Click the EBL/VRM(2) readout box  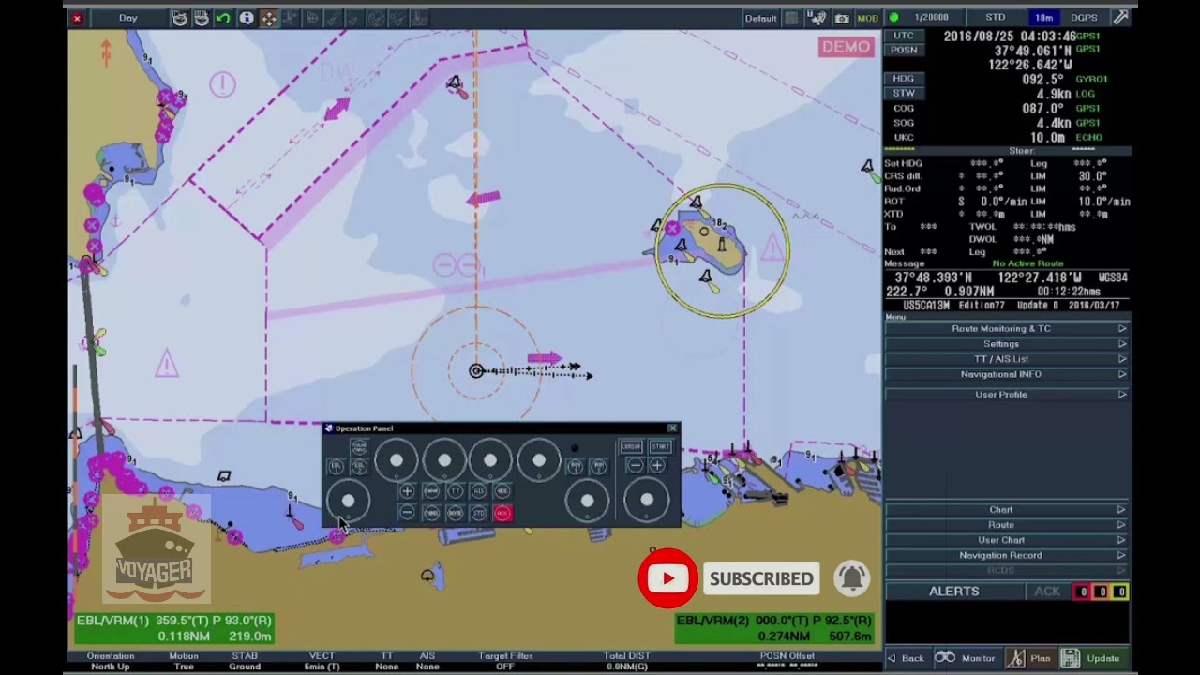point(774,628)
